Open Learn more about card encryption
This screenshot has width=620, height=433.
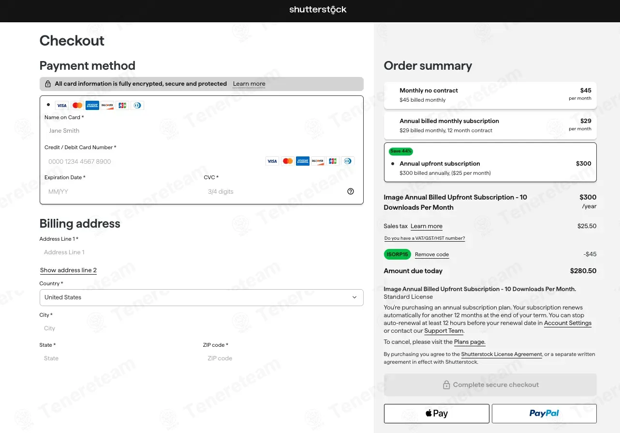249,84
